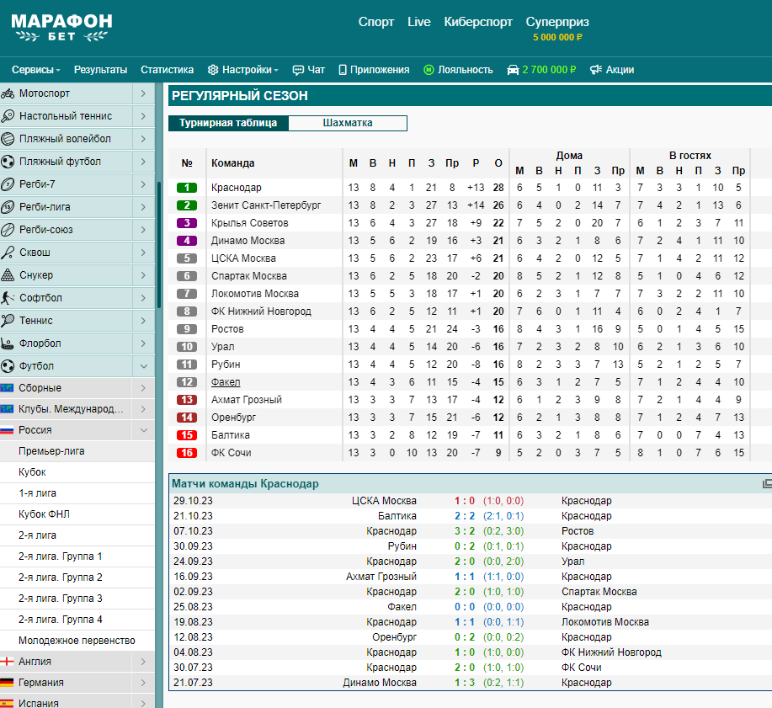
Task: Expand the Англия chevron
Action: pyautogui.click(x=143, y=662)
